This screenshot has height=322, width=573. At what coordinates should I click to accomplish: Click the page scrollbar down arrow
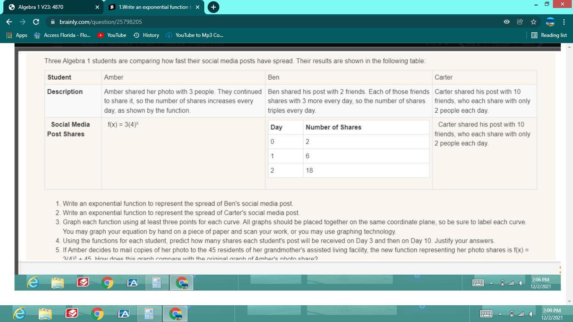pos(569,301)
